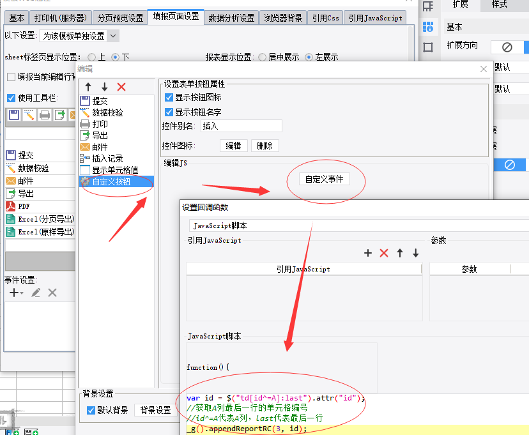The height and width of the screenshot is (435, 529).
Task: Open the add event plus dropdown
Action: 16,293
